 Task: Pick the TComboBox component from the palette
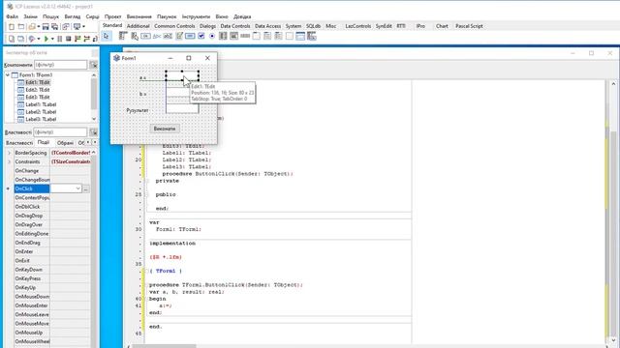coord(233,36)
